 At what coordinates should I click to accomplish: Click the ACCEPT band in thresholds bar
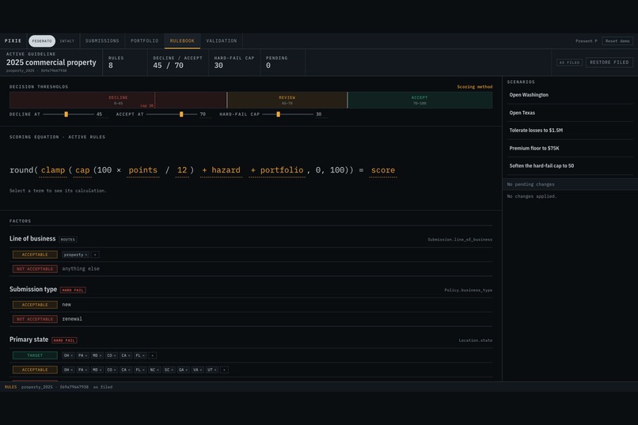coord(420,100)
